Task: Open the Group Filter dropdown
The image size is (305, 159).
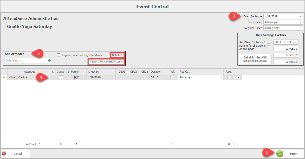Action: pos(301,22)
